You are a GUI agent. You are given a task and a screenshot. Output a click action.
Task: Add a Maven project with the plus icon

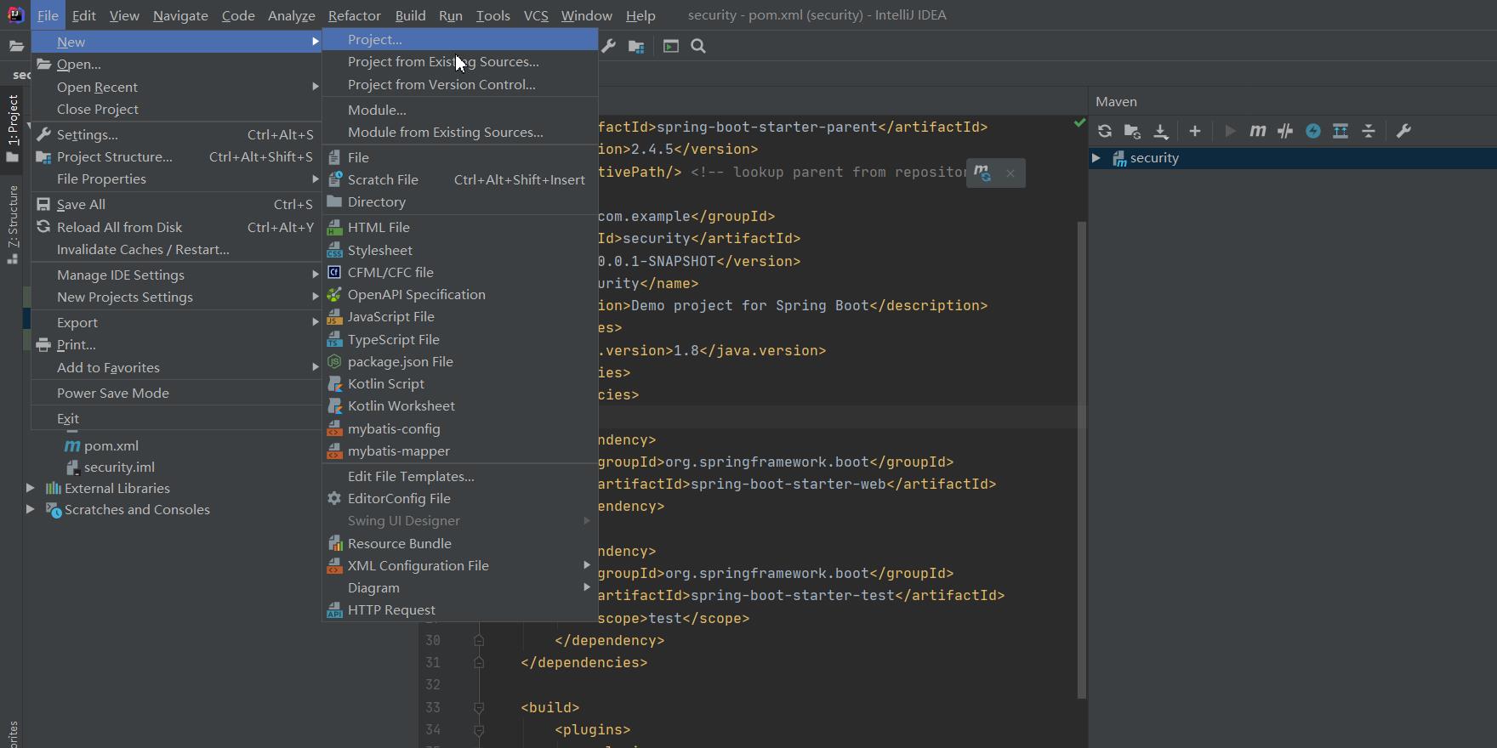click(1194, 131)
